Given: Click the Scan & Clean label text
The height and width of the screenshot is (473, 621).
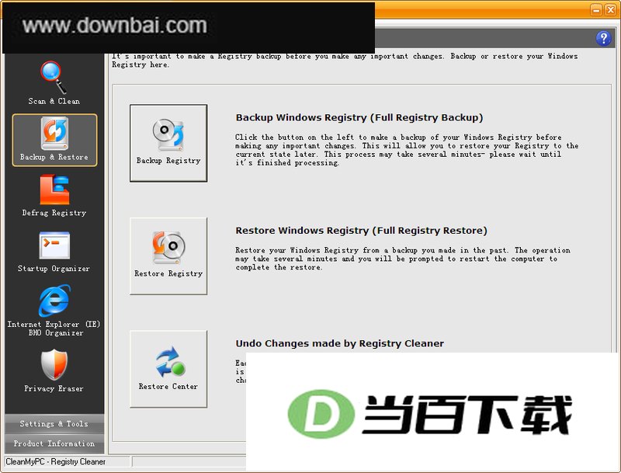Looking at the screenshot, I should tap(54, 102).
